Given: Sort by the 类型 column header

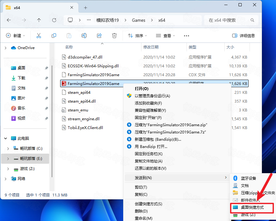Looking at the screenshot, I should (x=193, y=47).
